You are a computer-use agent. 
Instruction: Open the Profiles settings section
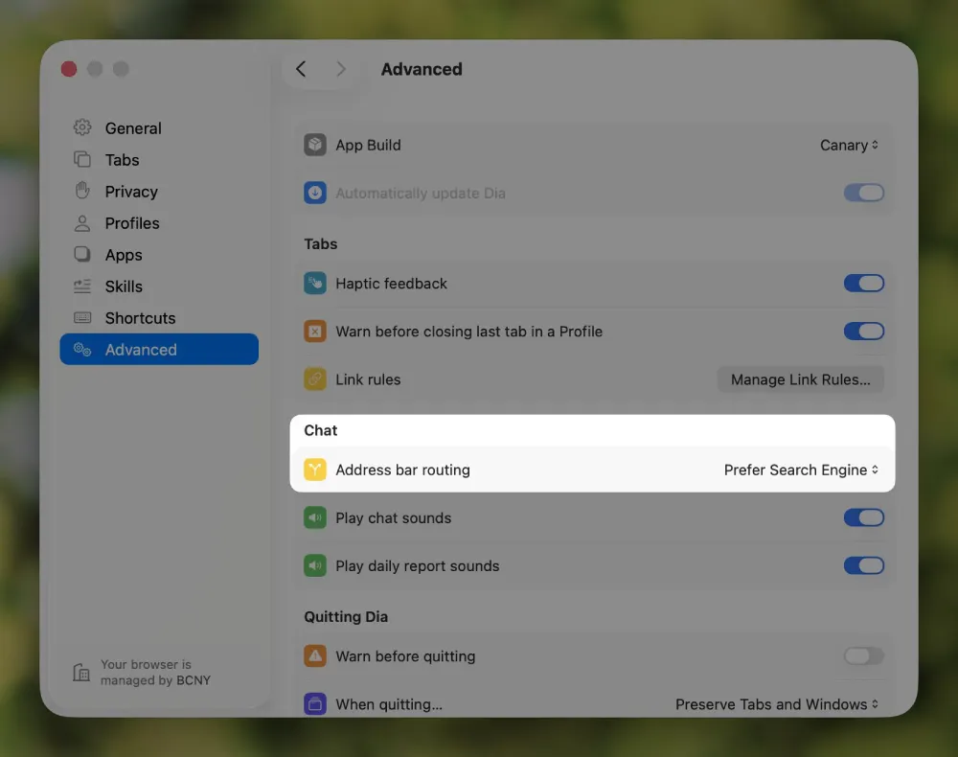(159, 223)
